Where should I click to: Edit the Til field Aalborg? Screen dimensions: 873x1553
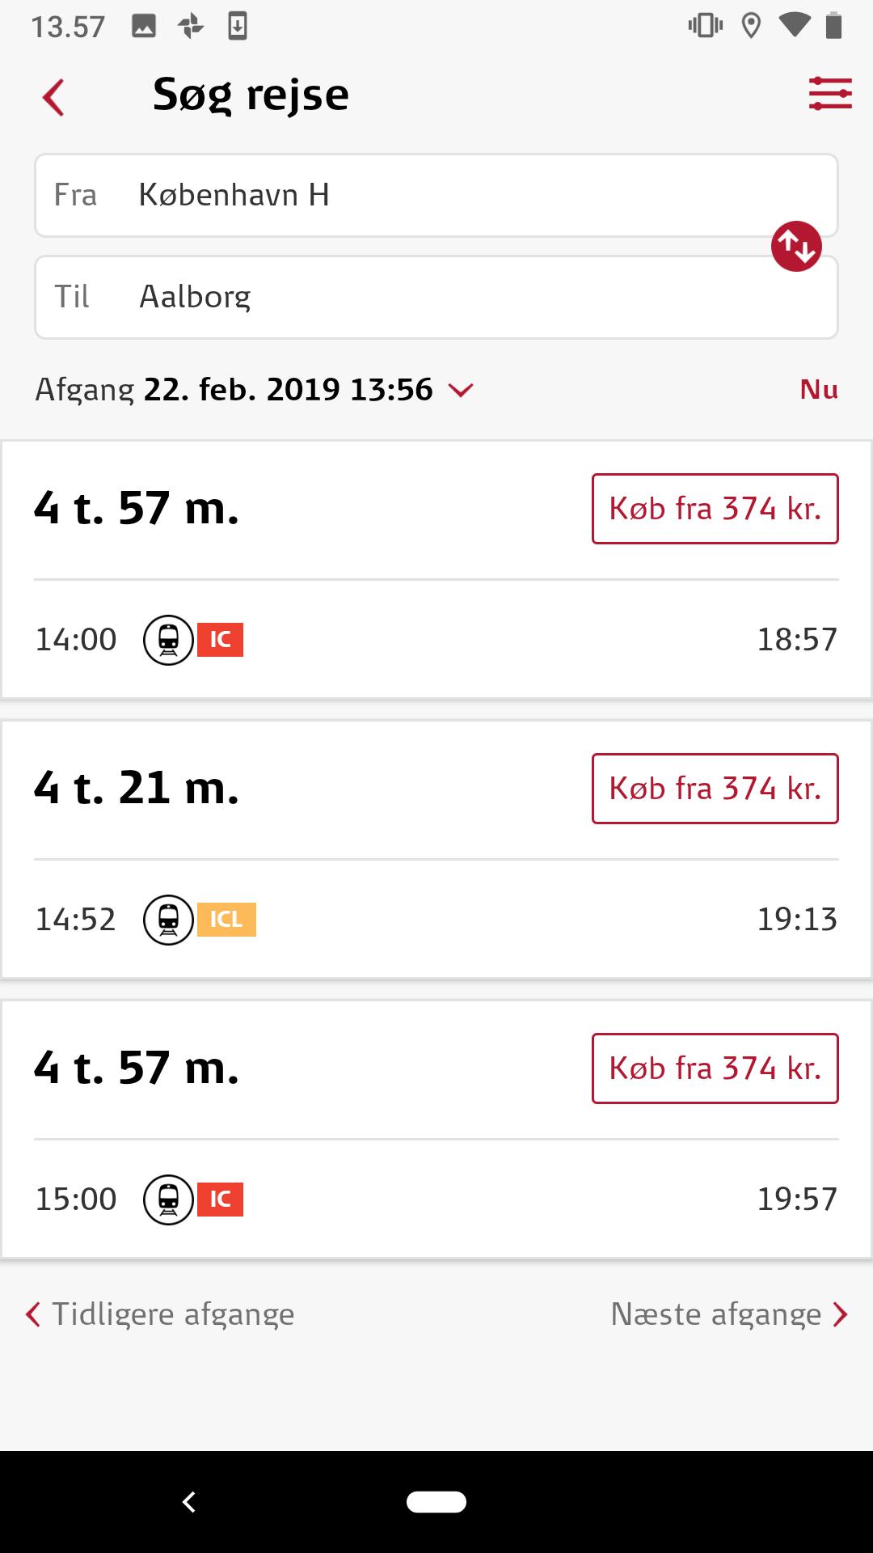click(x=436, y=298)
